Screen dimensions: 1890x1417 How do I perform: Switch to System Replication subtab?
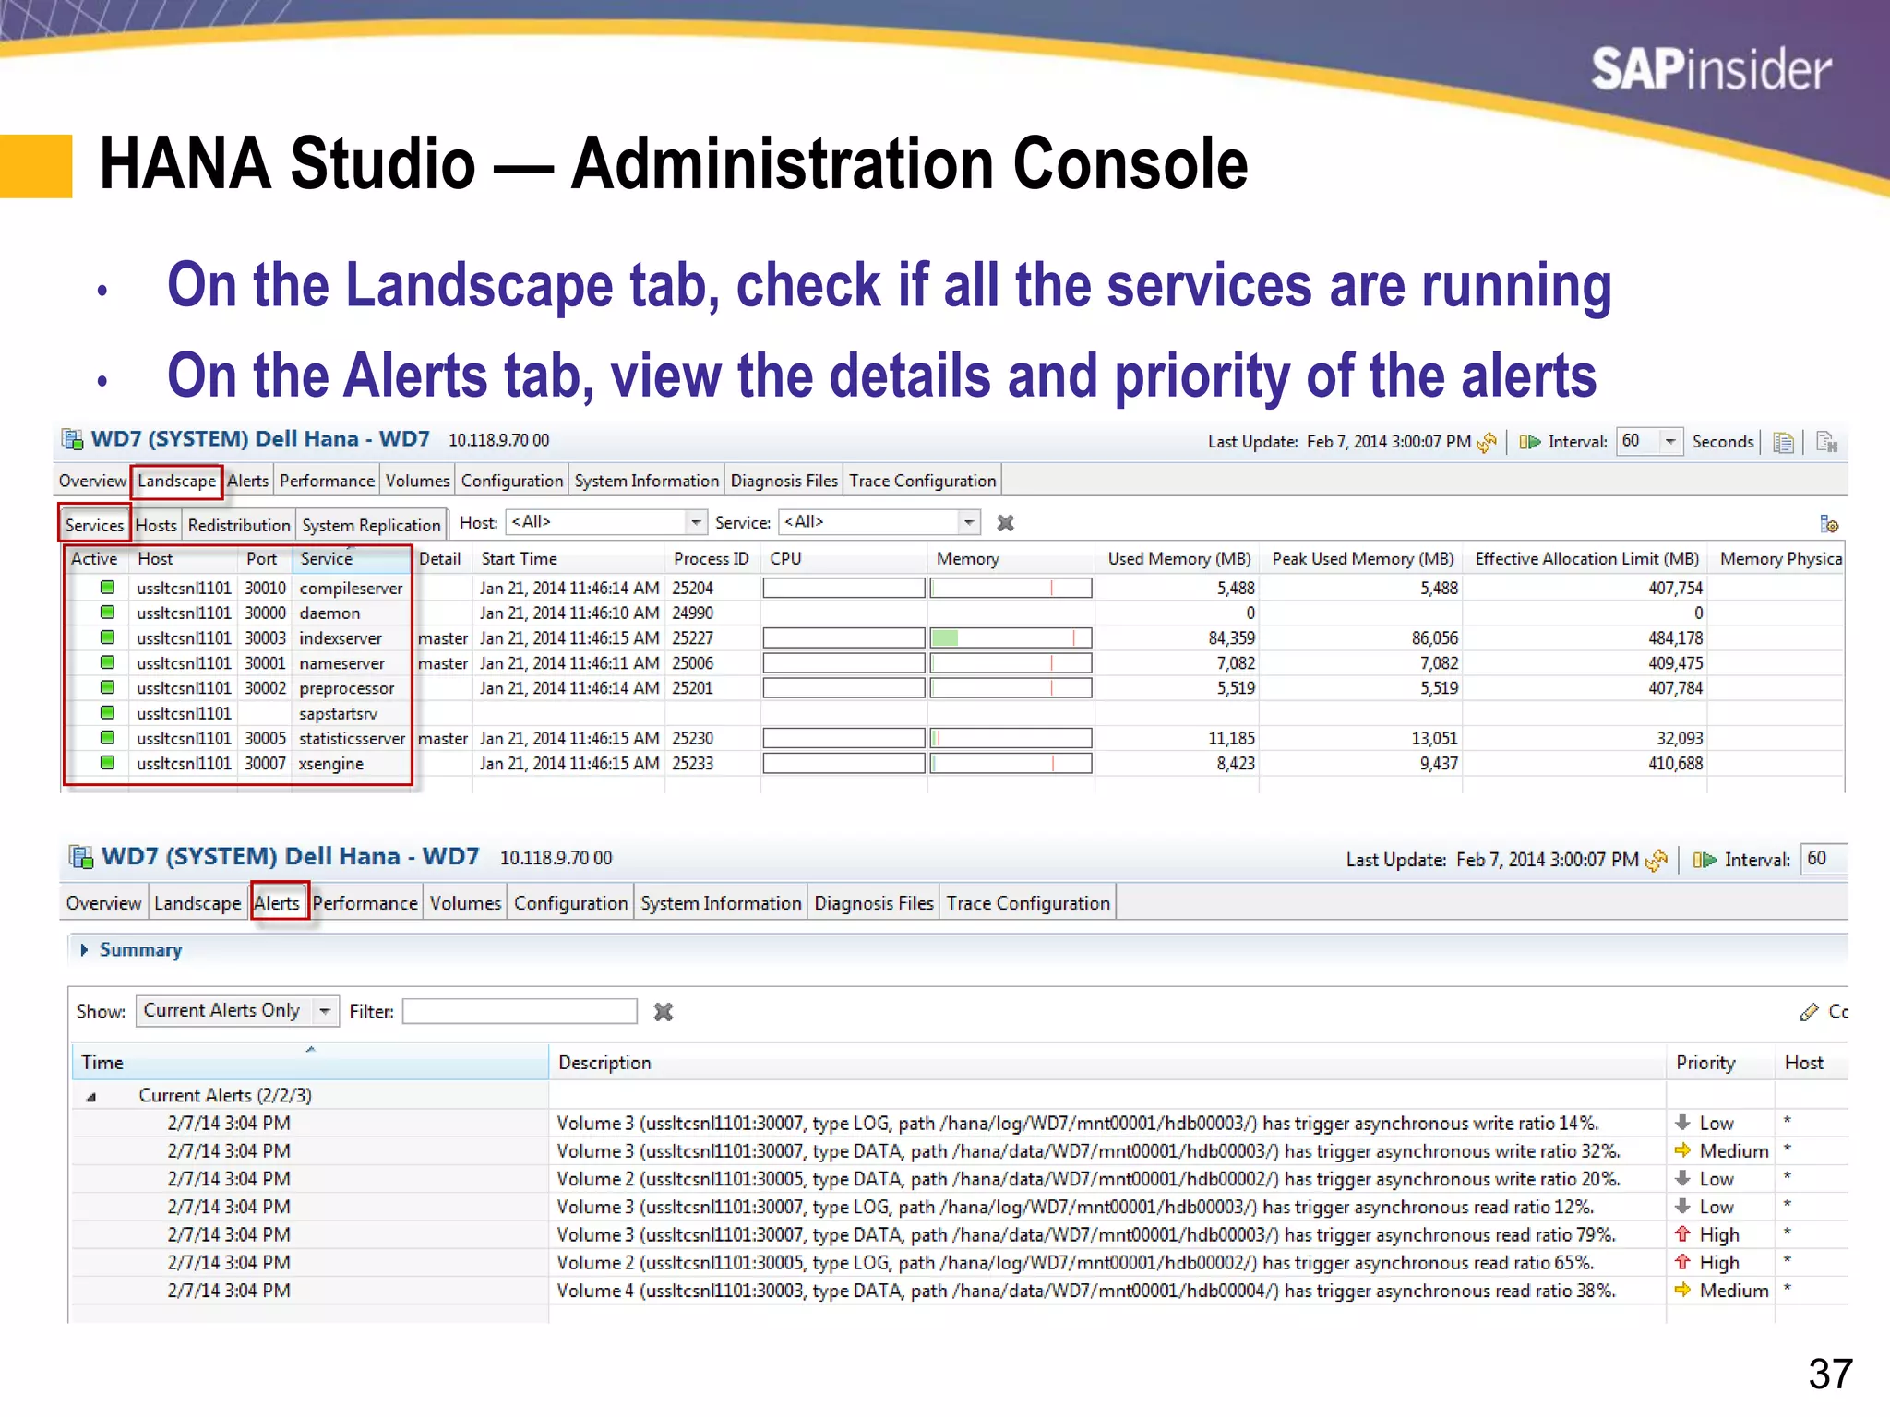pos(372,525)
